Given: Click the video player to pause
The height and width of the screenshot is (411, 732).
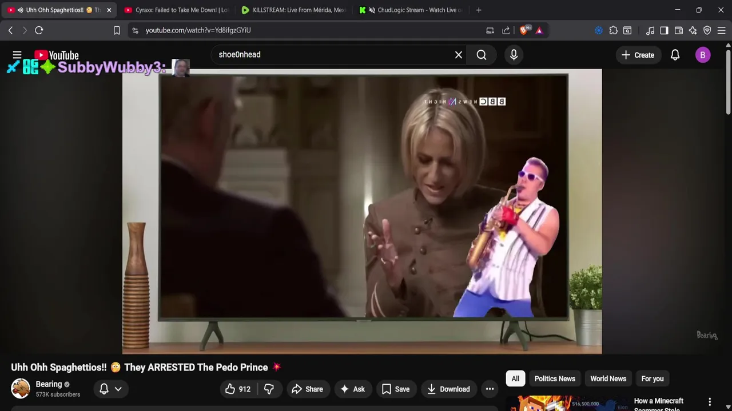Looking at the screenshot, I should (x=362, y=211).
